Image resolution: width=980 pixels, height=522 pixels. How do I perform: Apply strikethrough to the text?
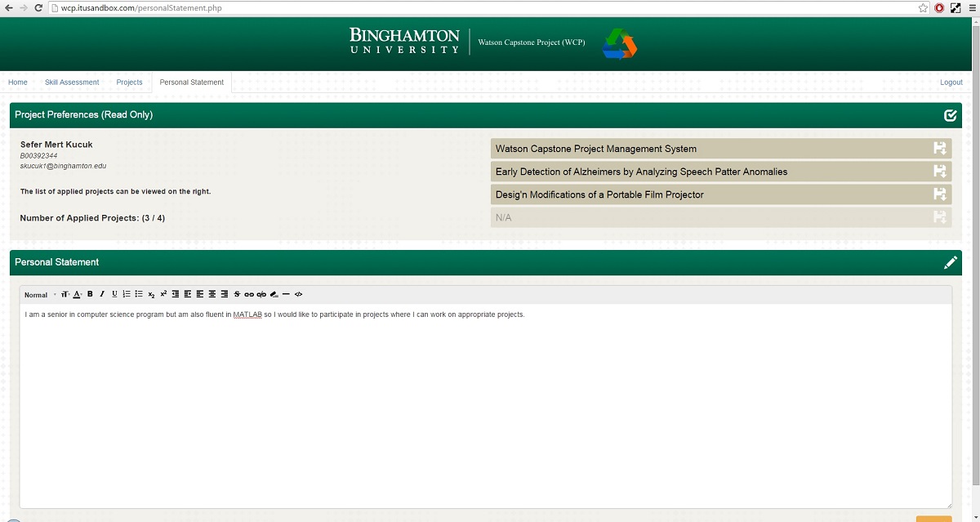click(237, 294)
